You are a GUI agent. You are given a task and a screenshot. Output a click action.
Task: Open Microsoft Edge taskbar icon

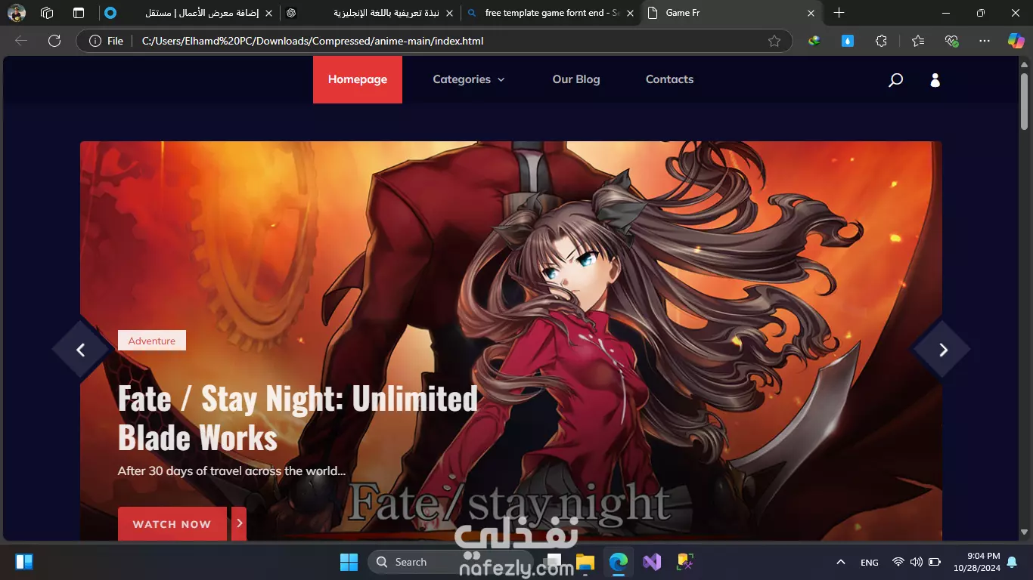point(619,562)
